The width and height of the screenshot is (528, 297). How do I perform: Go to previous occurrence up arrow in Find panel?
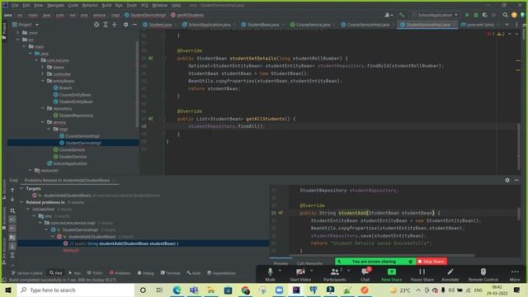[x=12, y=191]
